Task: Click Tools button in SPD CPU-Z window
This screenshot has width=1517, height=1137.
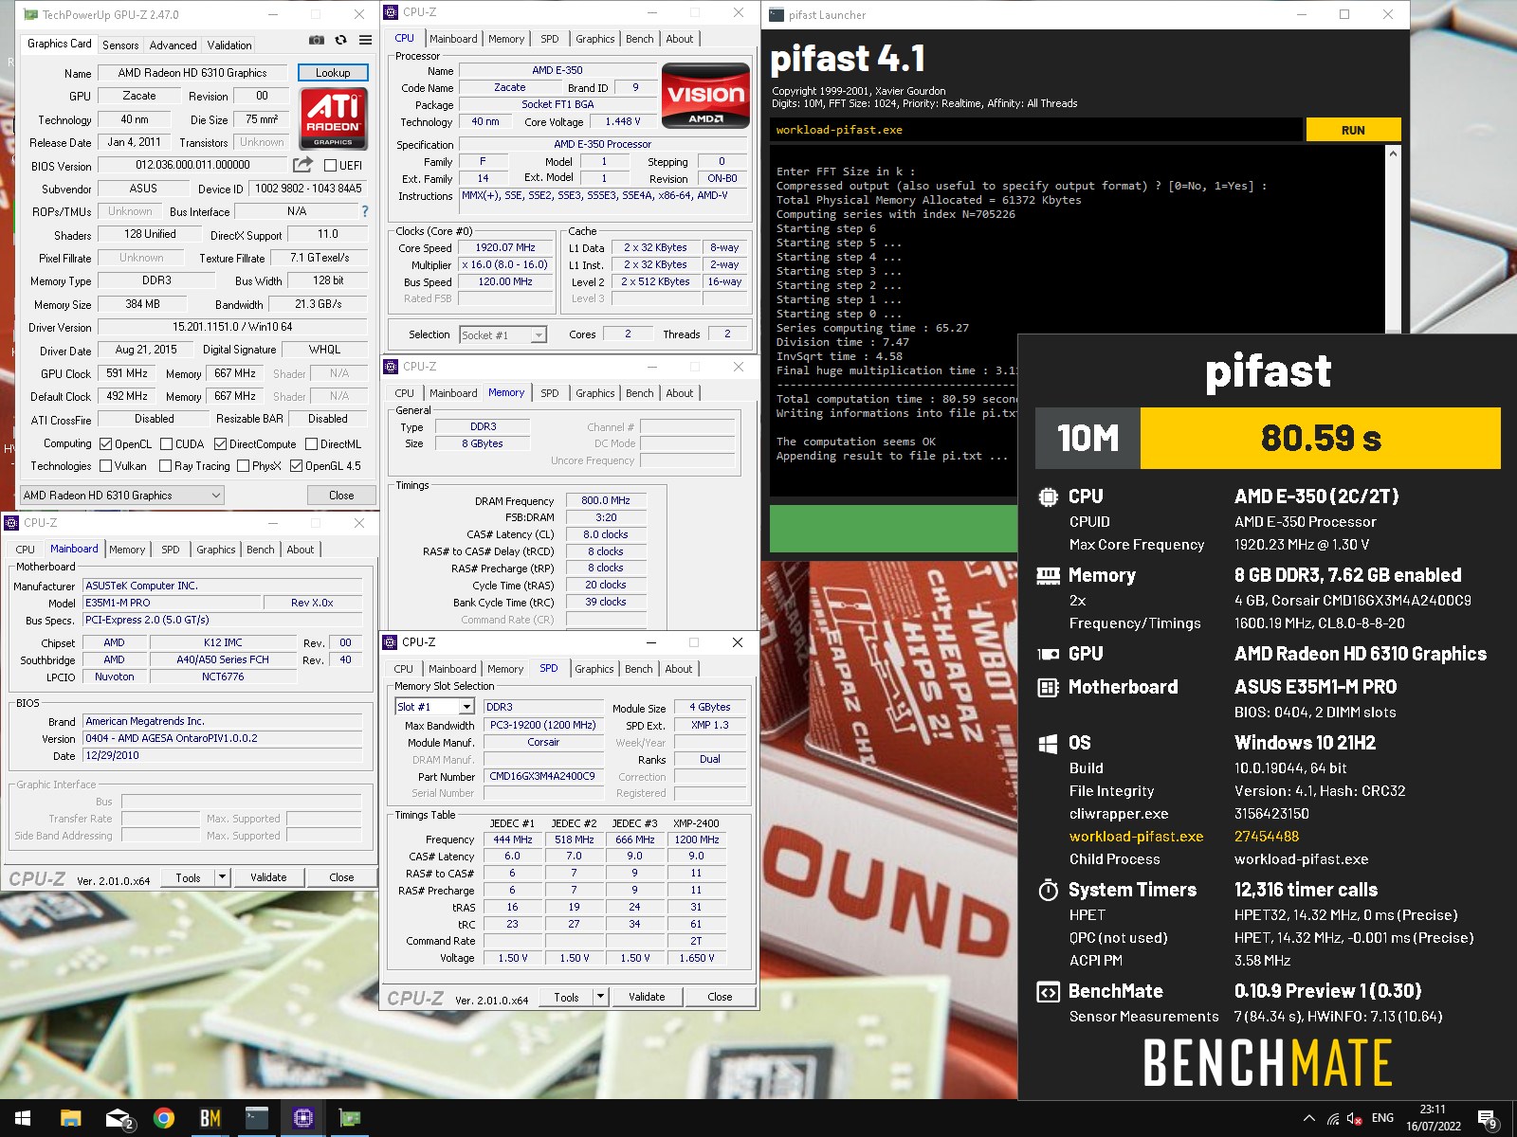Action: 566,997
